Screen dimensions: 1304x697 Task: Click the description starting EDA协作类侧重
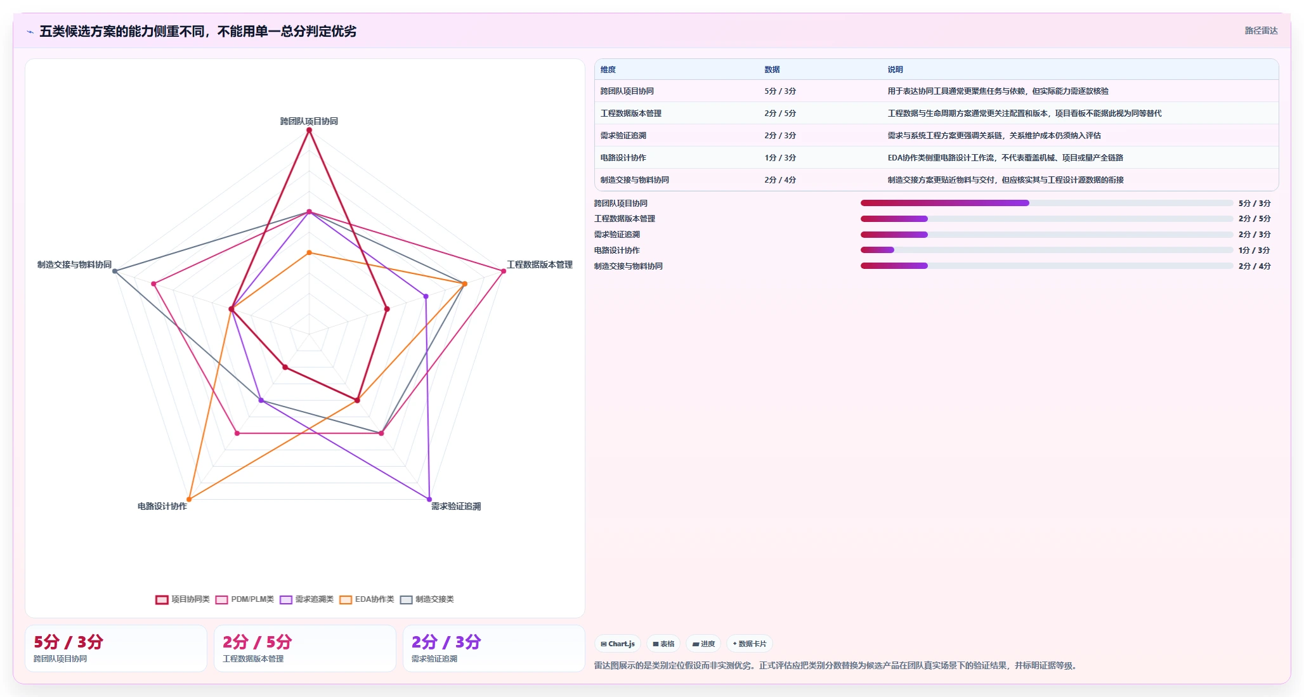click(1005, 158)
